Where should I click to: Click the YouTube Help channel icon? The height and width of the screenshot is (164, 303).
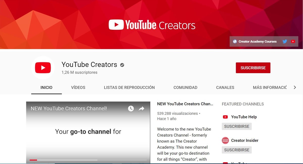coord(225,117)
